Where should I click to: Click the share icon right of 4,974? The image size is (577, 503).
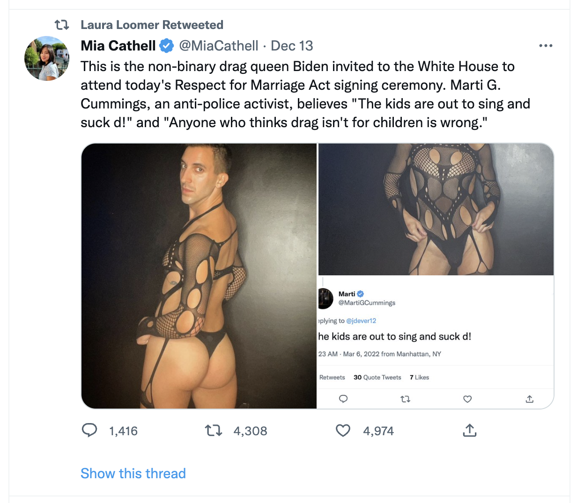(x=469, y=430)
